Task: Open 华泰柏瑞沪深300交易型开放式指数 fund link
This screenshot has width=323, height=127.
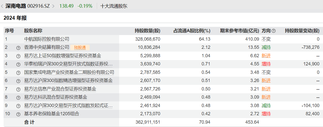Action: point(68,64)
